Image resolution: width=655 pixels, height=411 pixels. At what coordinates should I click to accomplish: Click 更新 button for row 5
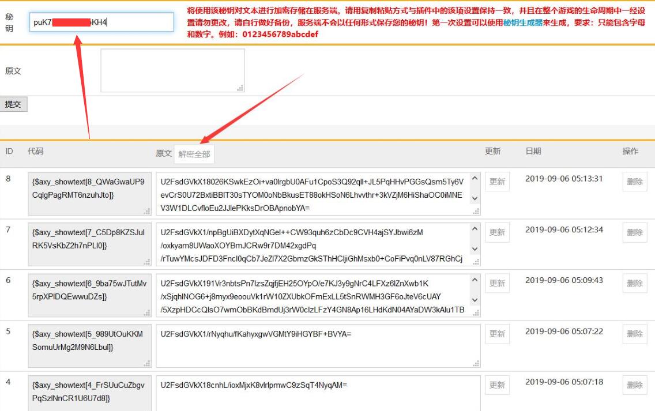click(x=497, y=334)
